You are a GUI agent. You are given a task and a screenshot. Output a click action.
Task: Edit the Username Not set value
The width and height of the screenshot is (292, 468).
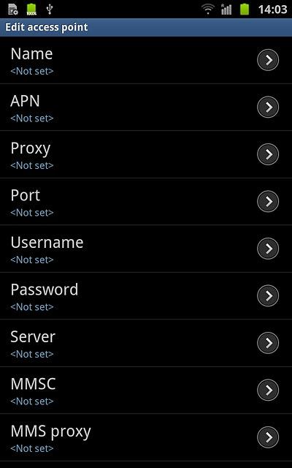pos(32,260)
